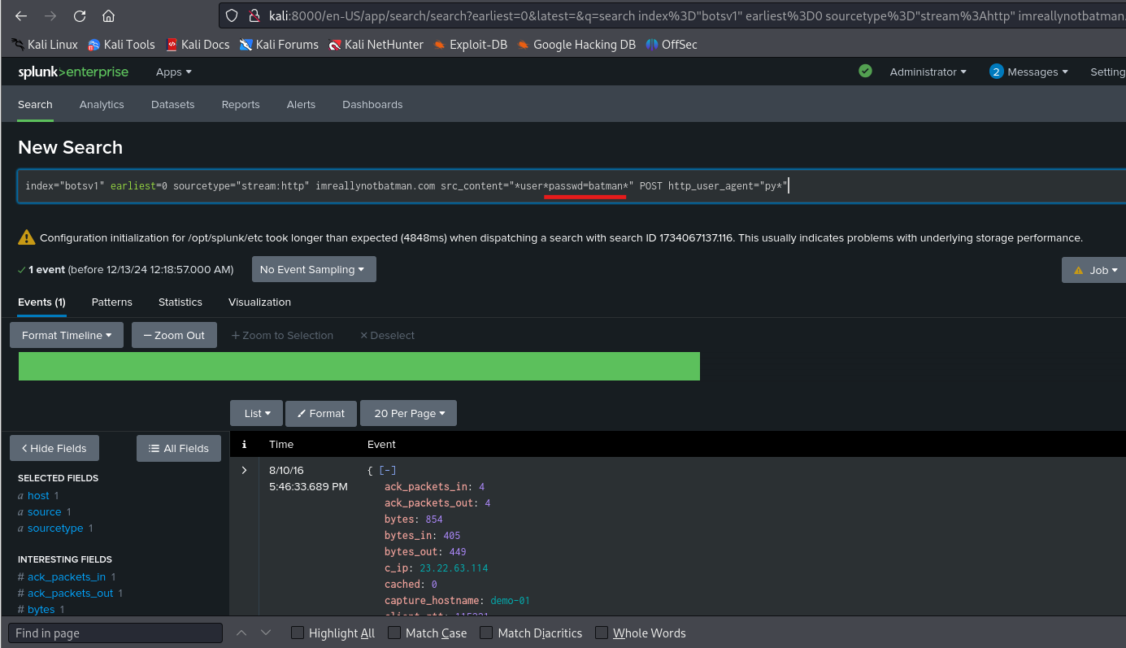Click the insecure connection padlock icon
This screenshot has width=1126, height=648.
pyautogui.click(x=254, y=16)
